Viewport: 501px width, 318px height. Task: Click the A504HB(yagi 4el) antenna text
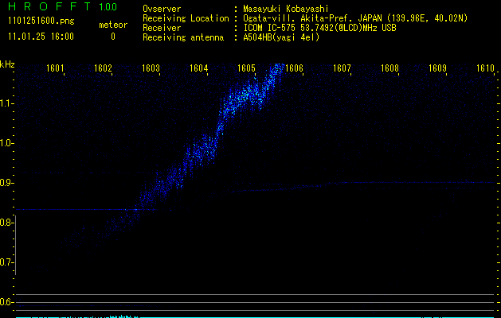pos(281,37)
